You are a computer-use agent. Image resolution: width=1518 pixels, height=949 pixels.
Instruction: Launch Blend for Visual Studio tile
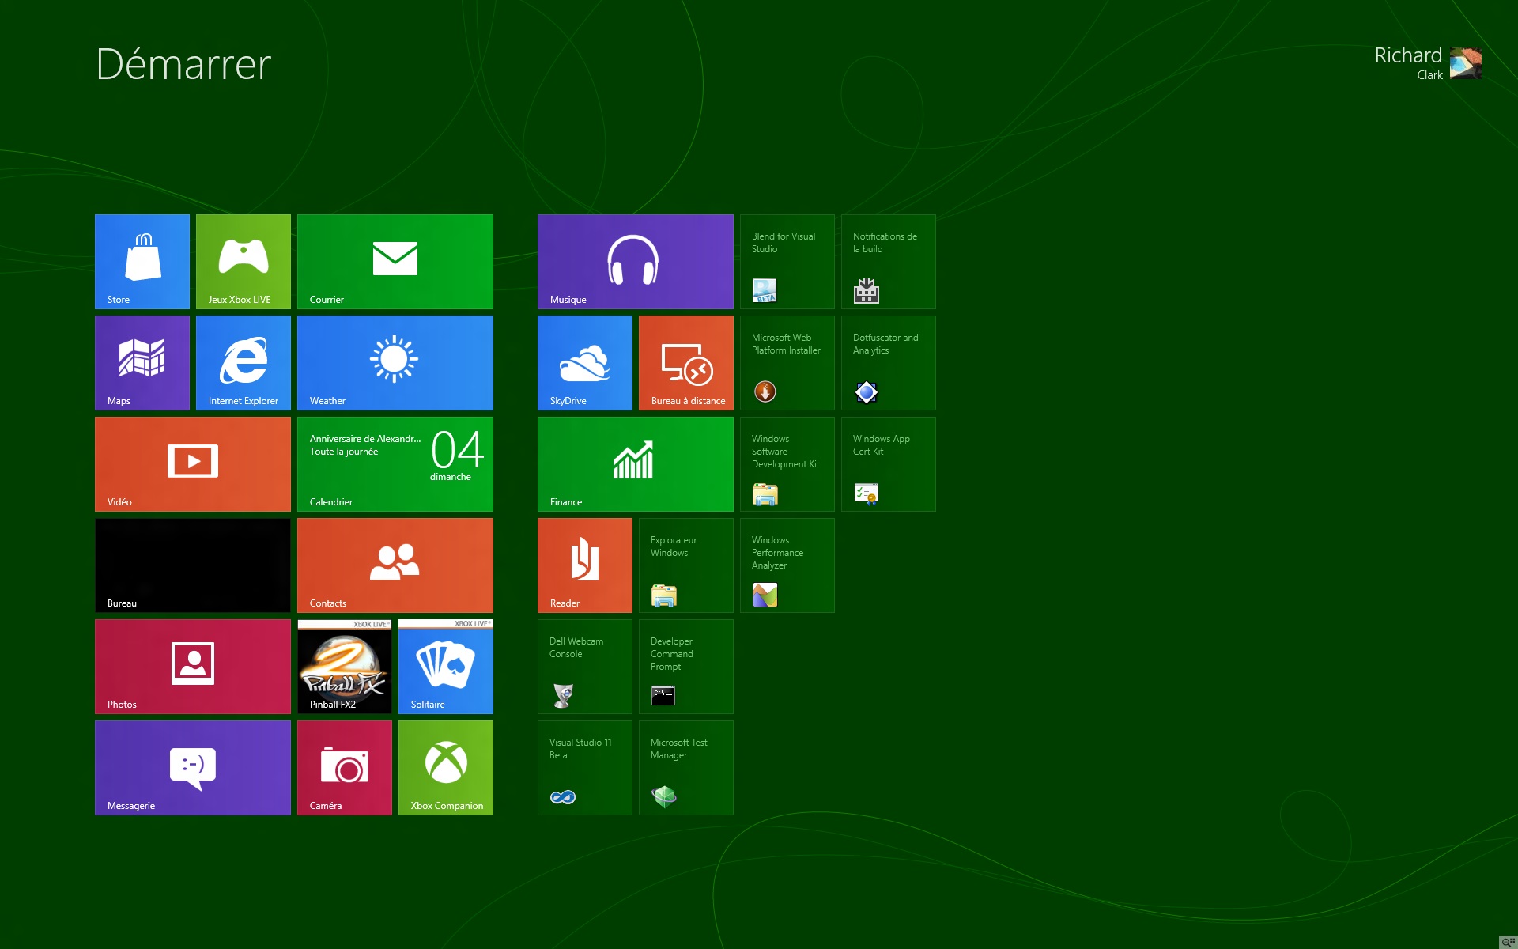(x=787, y=262)
